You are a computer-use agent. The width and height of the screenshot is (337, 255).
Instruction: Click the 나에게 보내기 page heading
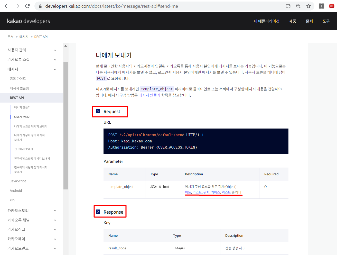click(114, 55)
